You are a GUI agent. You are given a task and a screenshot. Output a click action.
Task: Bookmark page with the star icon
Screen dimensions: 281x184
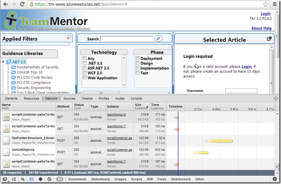(x=265, y=4)
